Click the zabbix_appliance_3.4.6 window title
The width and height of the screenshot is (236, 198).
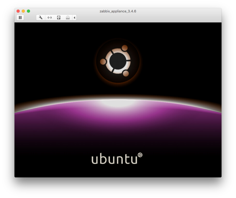click(x=118, y=11)
